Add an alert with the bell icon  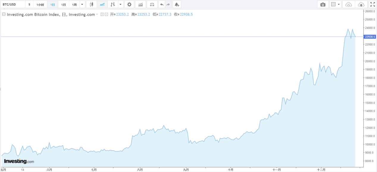tap(177, 4)
